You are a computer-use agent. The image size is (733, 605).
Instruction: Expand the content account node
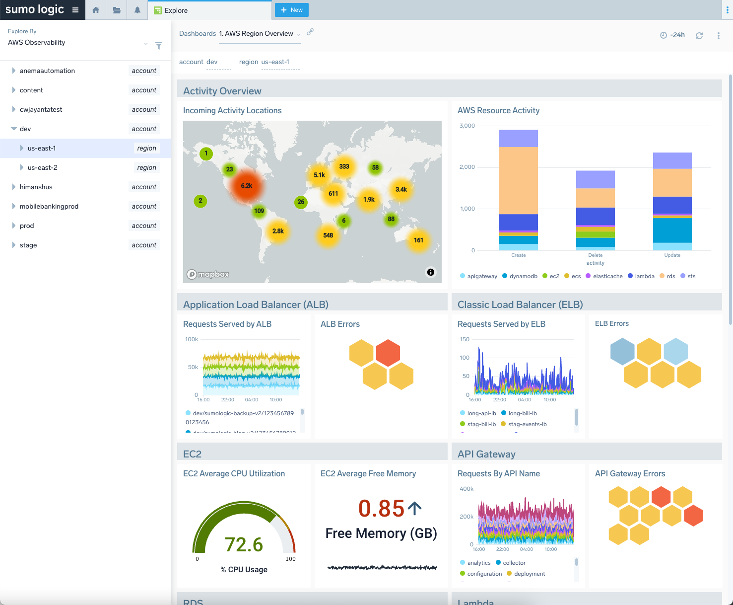(13, 90)
